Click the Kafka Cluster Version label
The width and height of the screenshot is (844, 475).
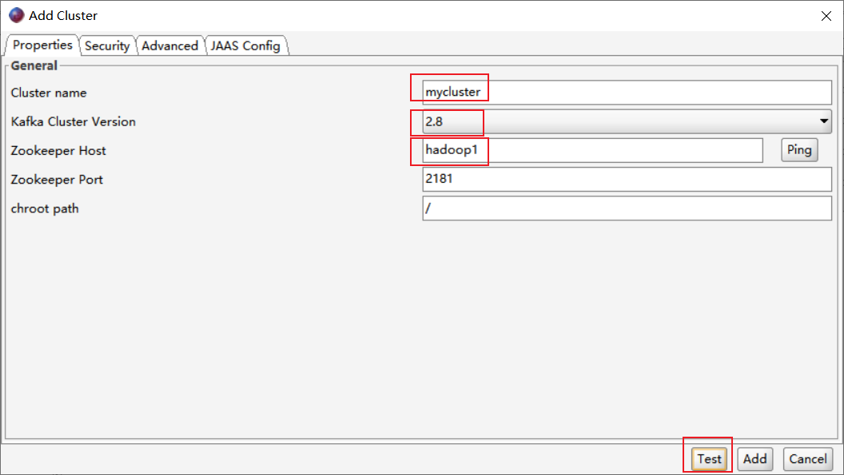[x=74, y=121]
